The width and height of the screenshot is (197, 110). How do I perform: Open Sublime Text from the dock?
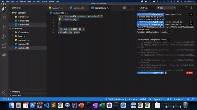pyautogui.click(x=53, y=105)
